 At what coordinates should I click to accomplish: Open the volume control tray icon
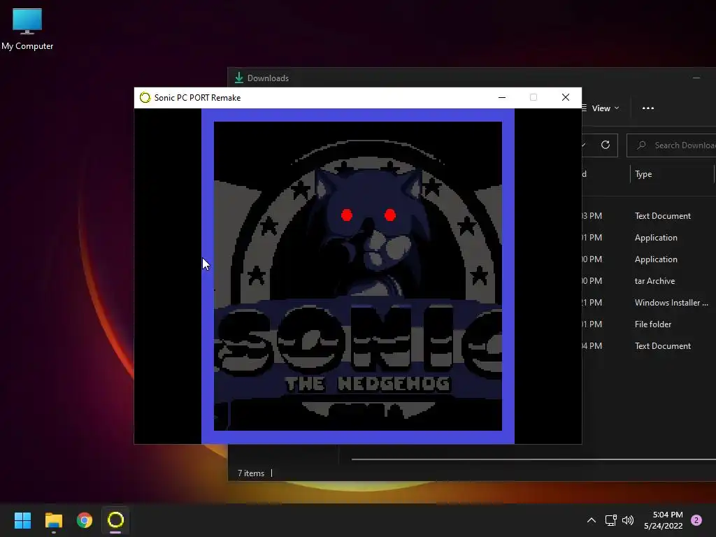(628, 520)
